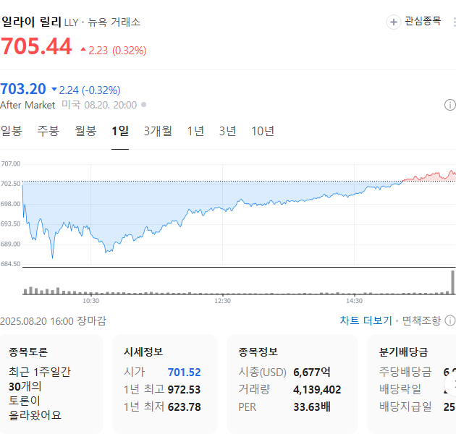This screenshot has width=456, height=434.
Task: Click the 시가 value 701.52
Action: pyautogui.click(x=184, y=372)
